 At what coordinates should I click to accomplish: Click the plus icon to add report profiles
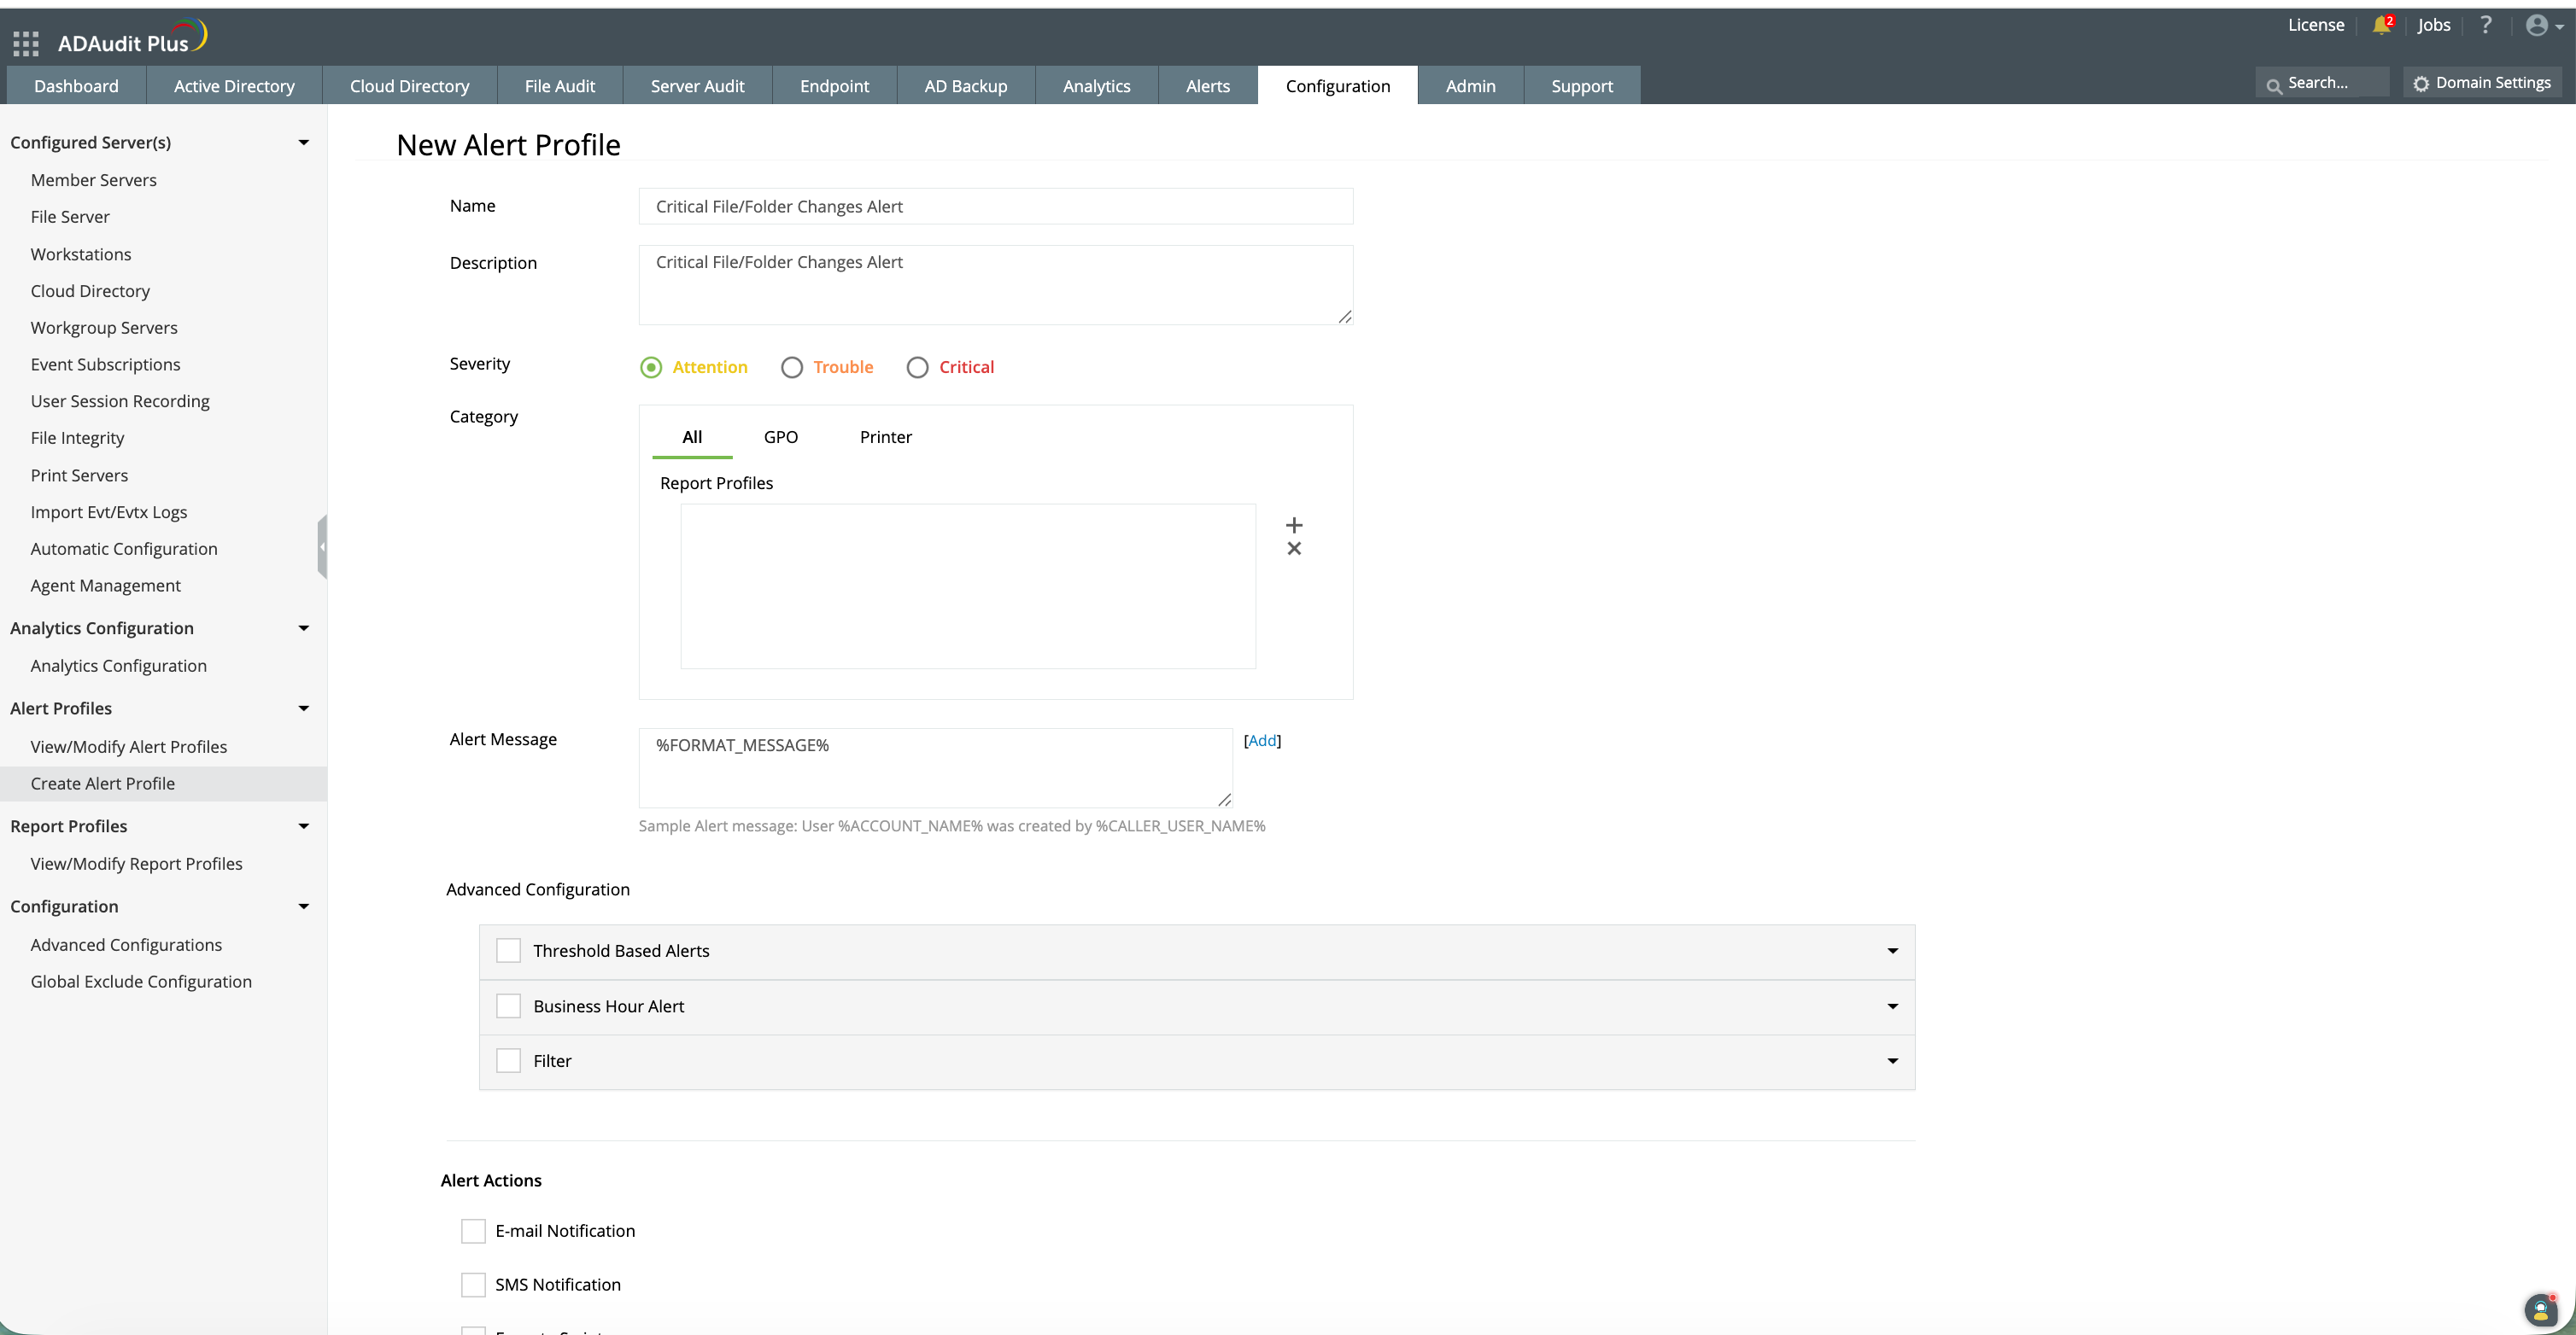point(1294,525)
